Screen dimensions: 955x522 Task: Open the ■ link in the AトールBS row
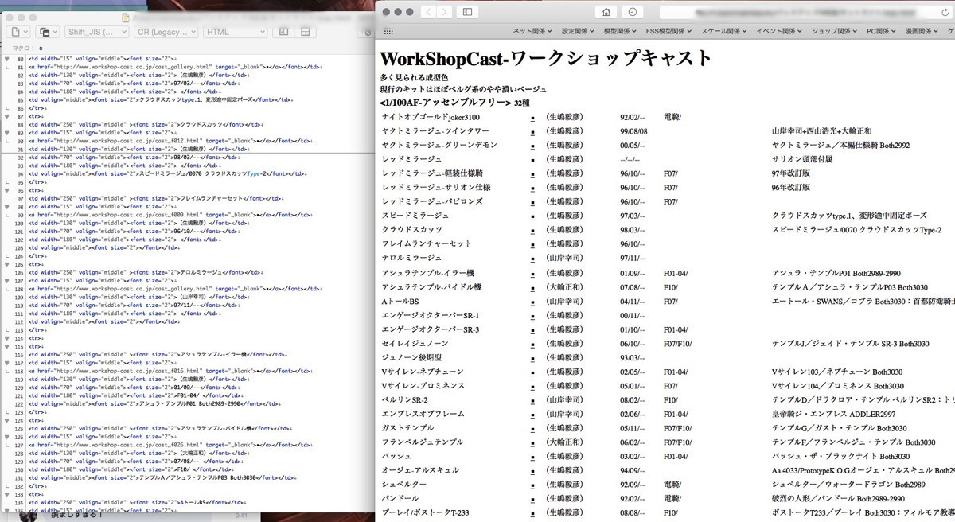(532, 302)
